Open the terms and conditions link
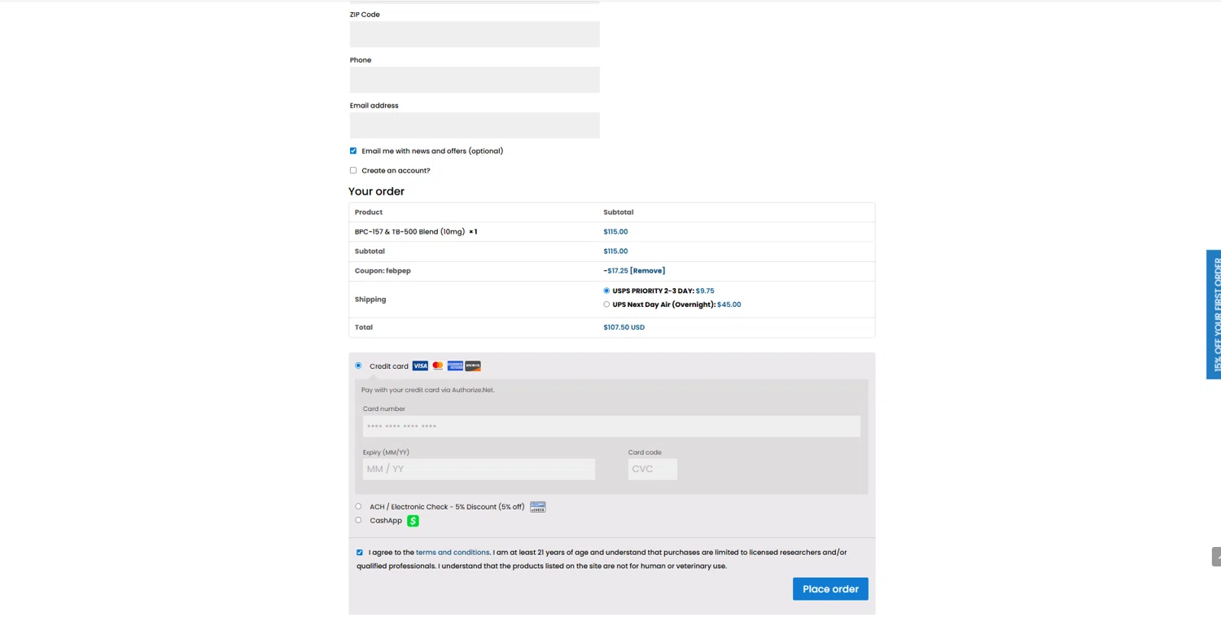This screenshot has width=1221, height=621. tap(453, 553)
